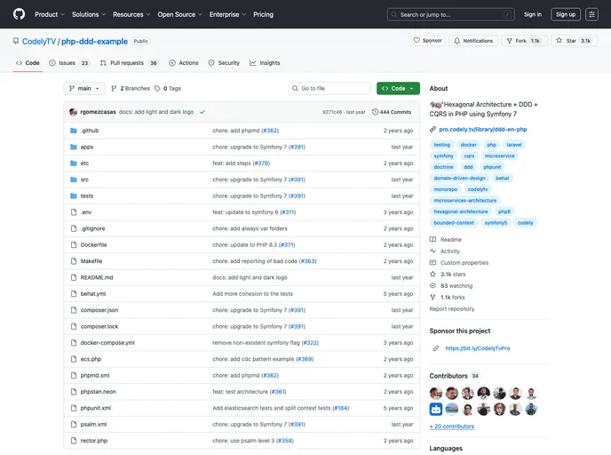Screen dimensions: 611x455
Task: Click the GitHub Octocat logo
Action: click(x=19, y=14)
